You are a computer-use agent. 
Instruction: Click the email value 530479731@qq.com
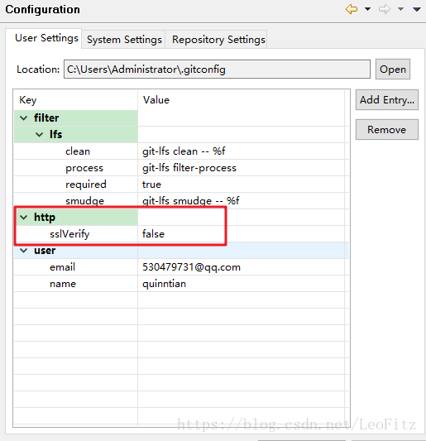pos(191,267)
